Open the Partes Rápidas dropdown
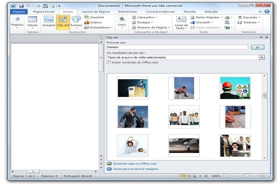 207,17
